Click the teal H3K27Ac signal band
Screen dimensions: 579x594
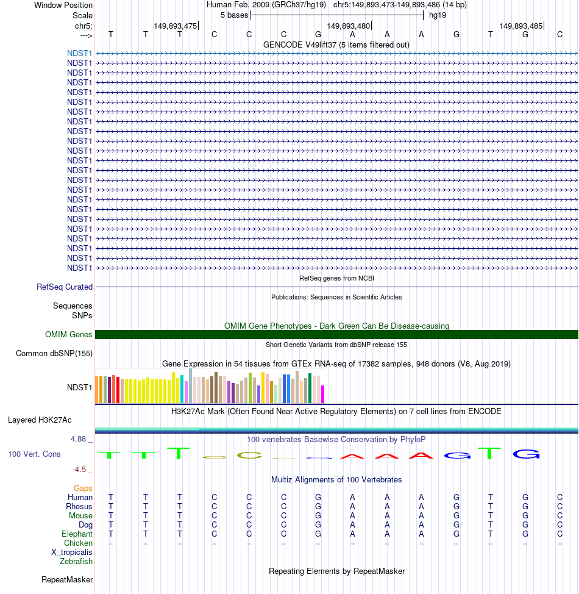pos(336,429)
